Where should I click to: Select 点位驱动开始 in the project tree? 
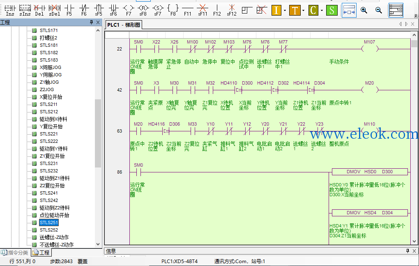coord(54,215)
